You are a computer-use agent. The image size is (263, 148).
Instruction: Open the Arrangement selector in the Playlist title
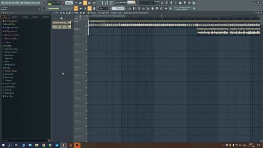[x=104, y=13]
